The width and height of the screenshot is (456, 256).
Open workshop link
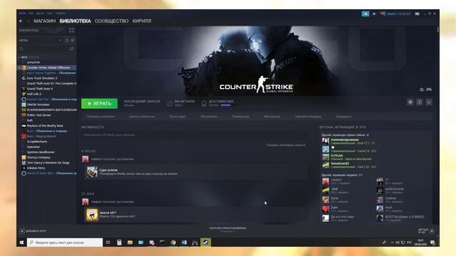[x=272, y=117]
